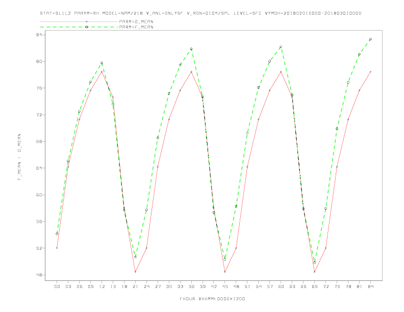Screen dimensions: 404x312
Task: Click the vertical axis title F_MEAN | O_MEAN
Action: click(19, 157)
